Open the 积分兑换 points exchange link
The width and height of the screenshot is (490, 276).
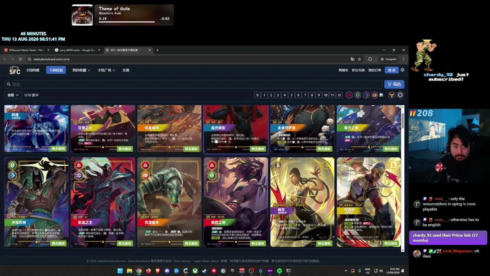tap(358, 70)
